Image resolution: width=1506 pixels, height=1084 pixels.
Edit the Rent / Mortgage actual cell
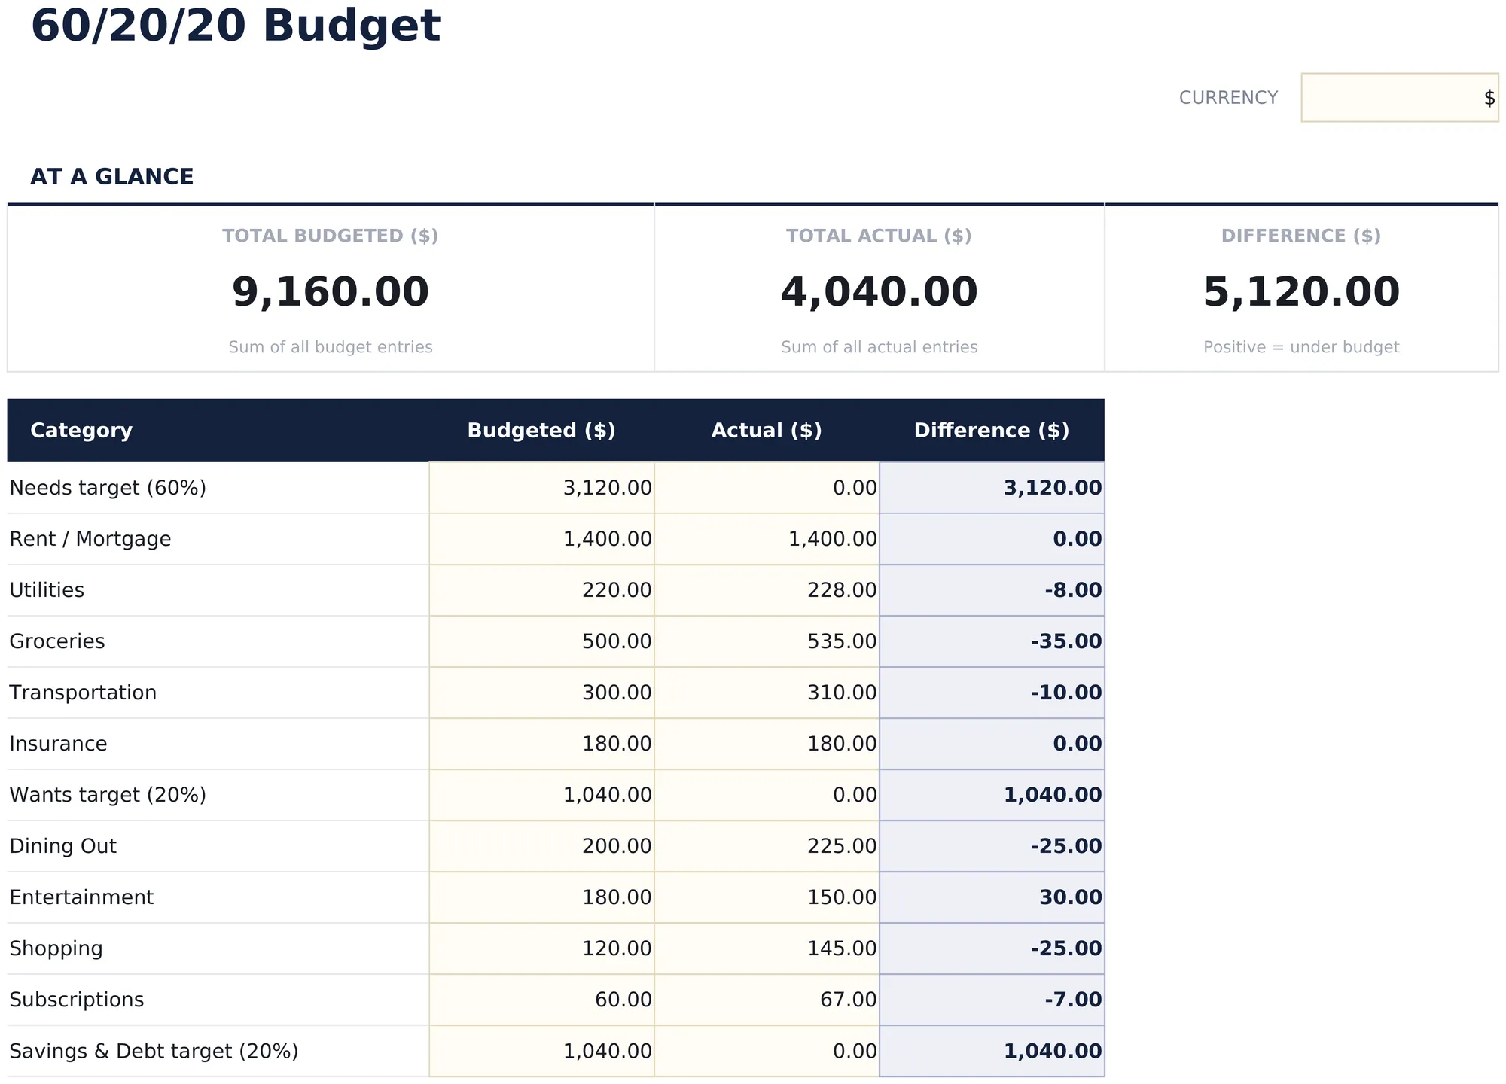click(767, 539)
